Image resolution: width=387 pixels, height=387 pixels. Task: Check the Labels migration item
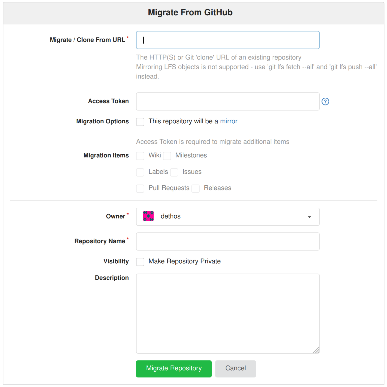coord(140,172)
